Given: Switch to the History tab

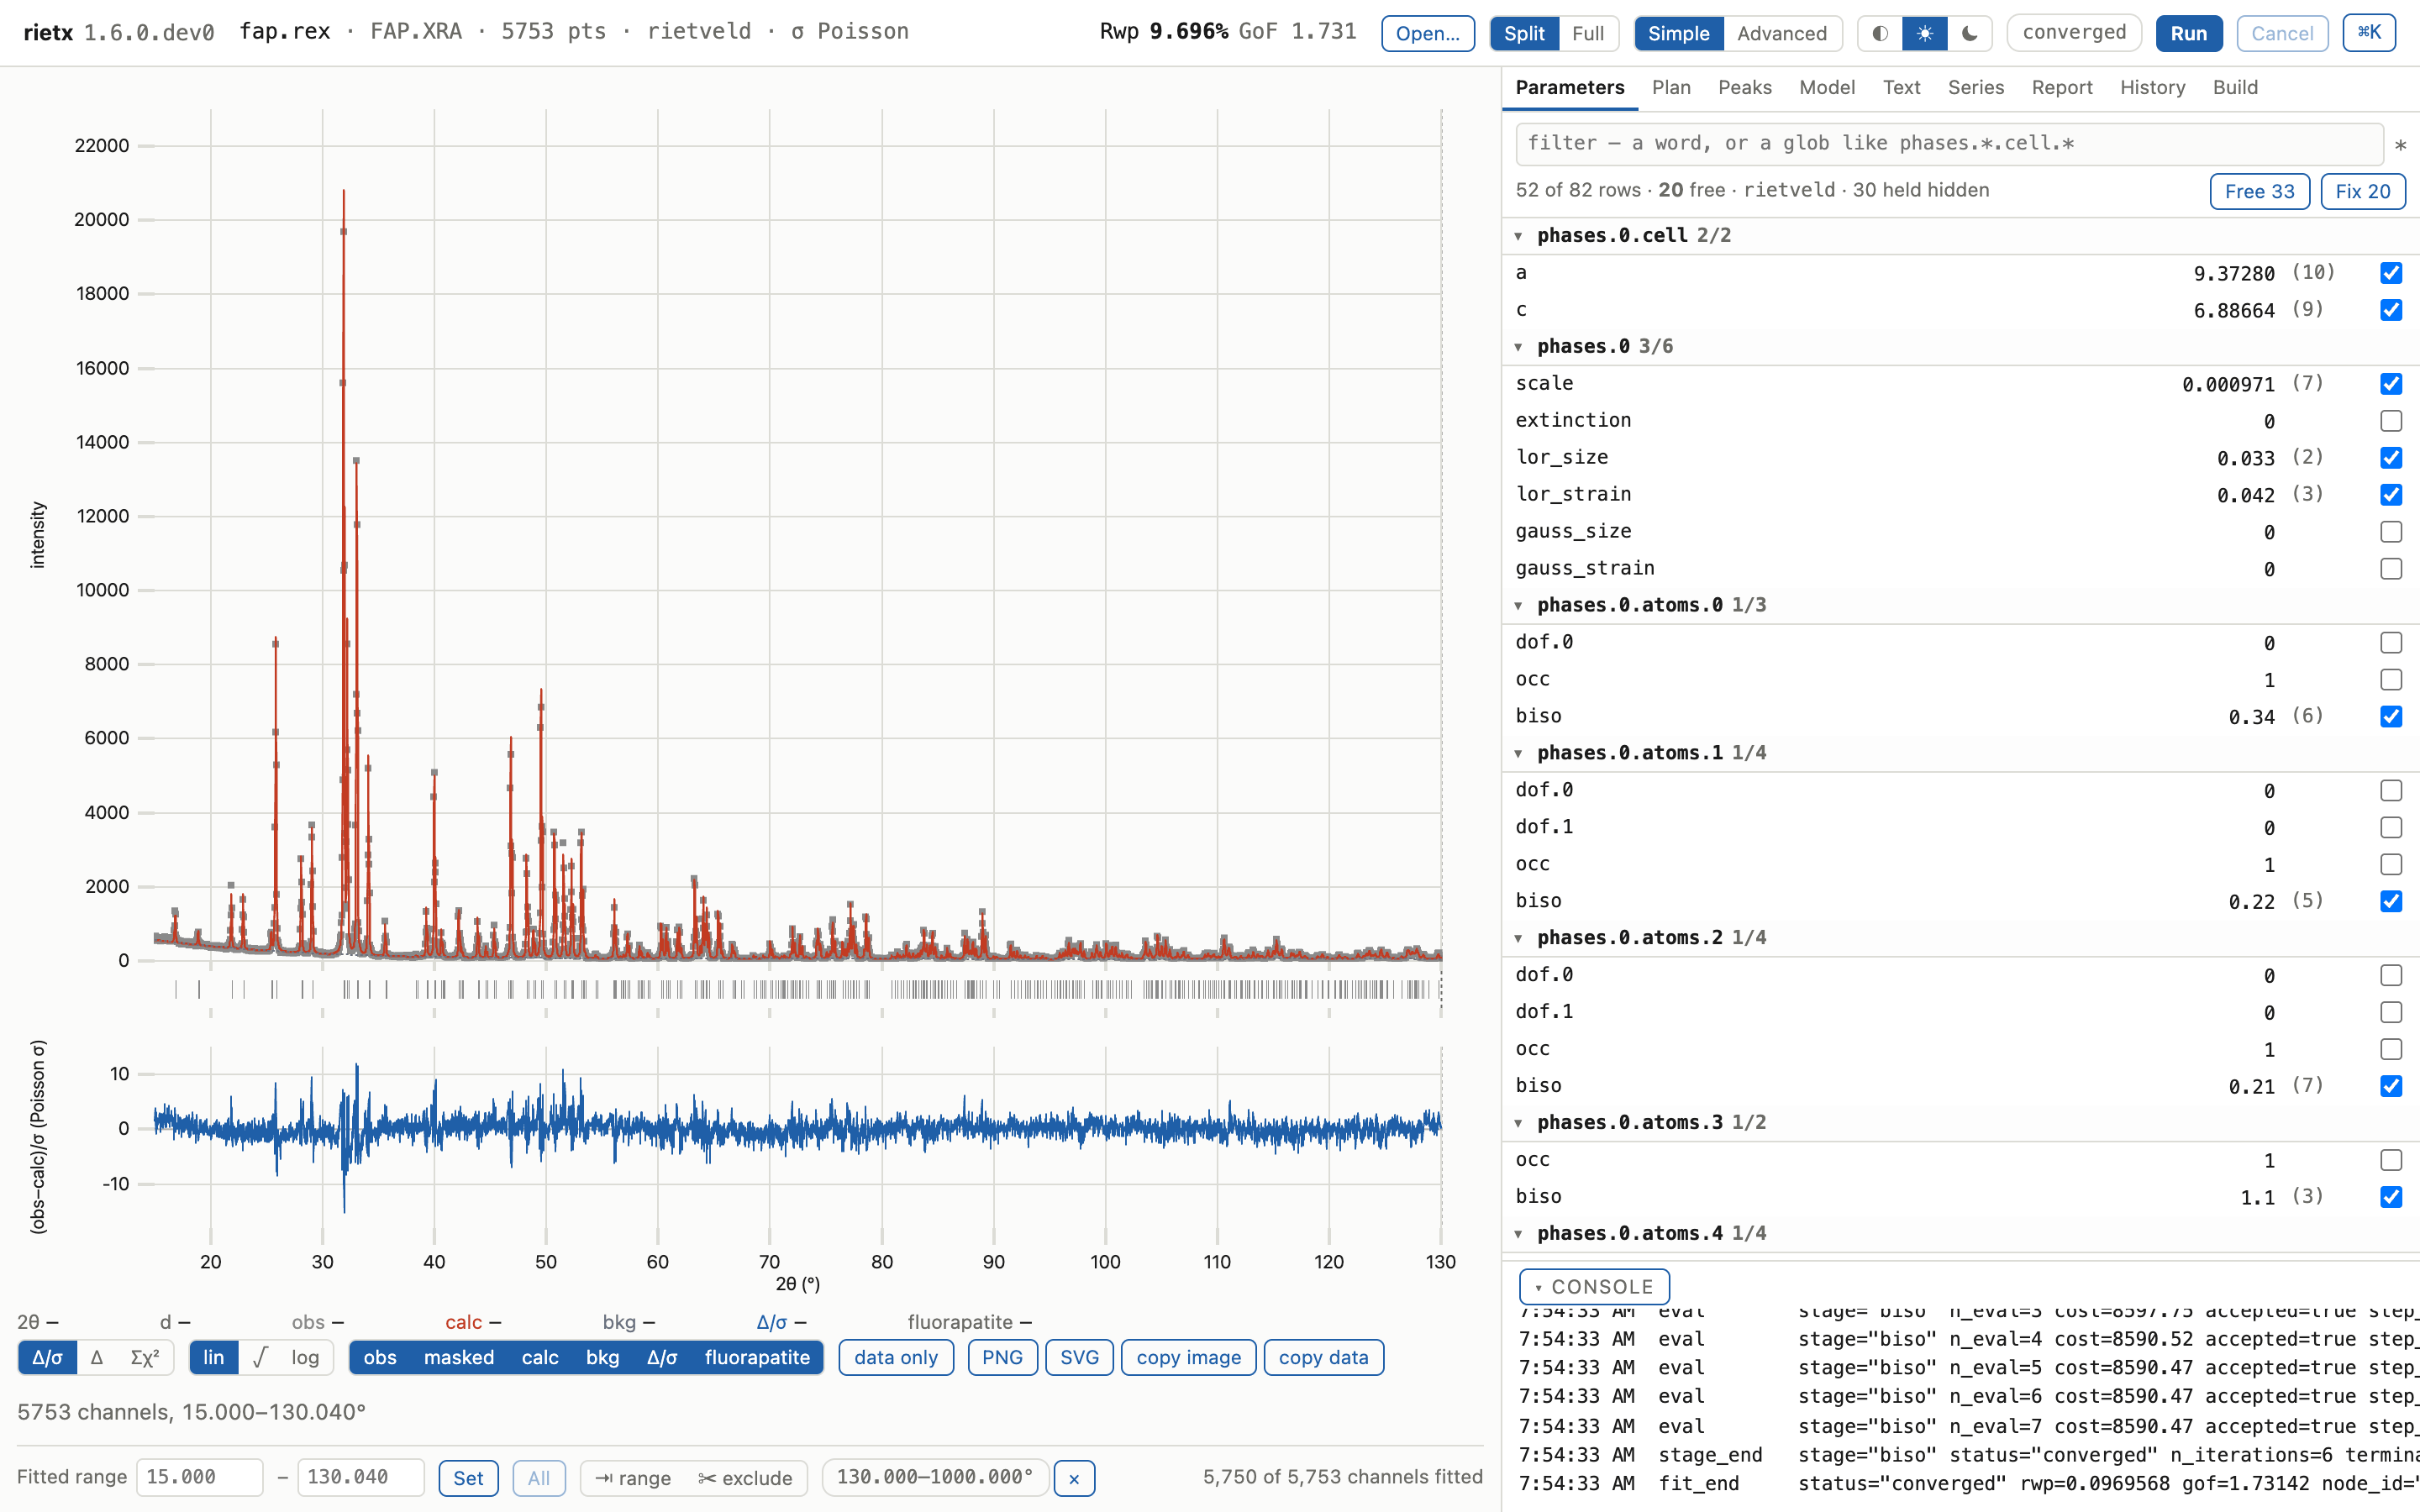Looking at the screenshot, I should 2152,87.
